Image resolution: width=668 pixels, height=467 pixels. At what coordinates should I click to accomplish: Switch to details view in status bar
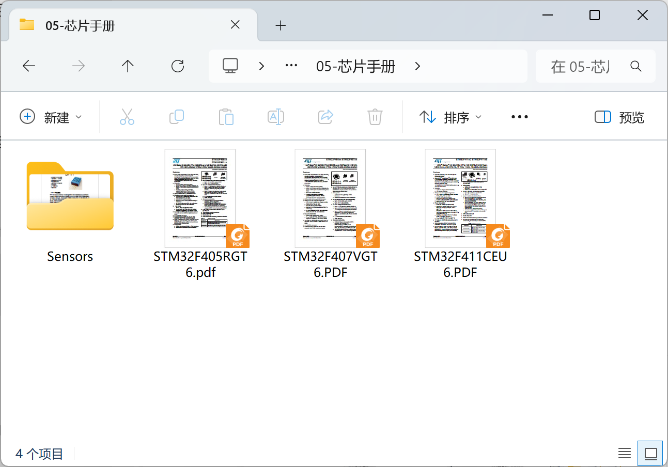tap(624, 453)
